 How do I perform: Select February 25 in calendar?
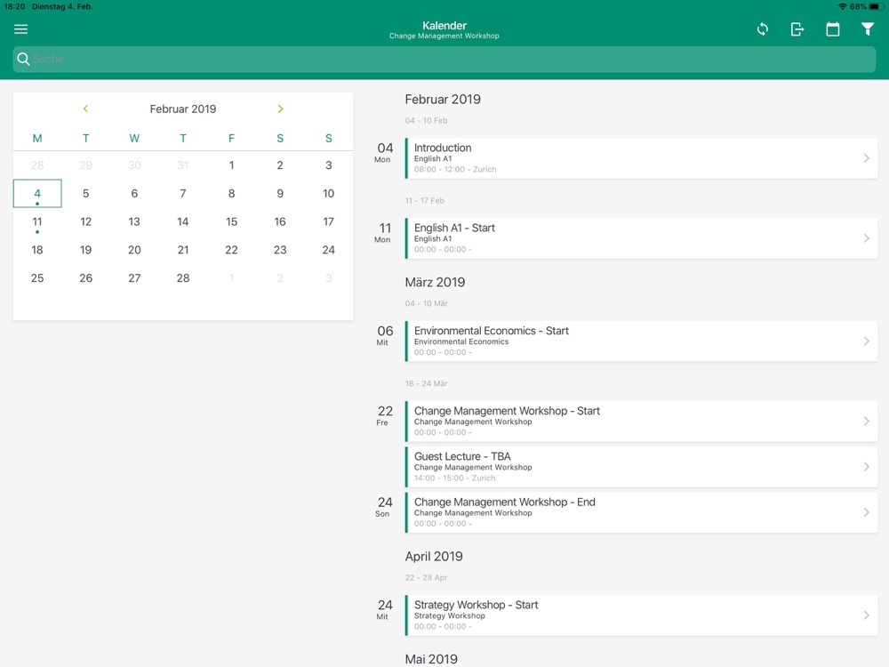[x=37, y=277]
